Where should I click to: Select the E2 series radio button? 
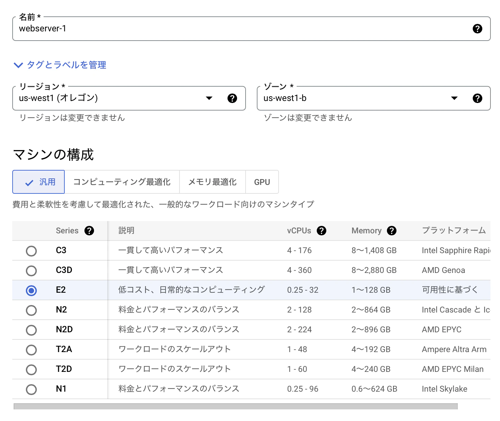pyautogui.click(x=31, y=290)
